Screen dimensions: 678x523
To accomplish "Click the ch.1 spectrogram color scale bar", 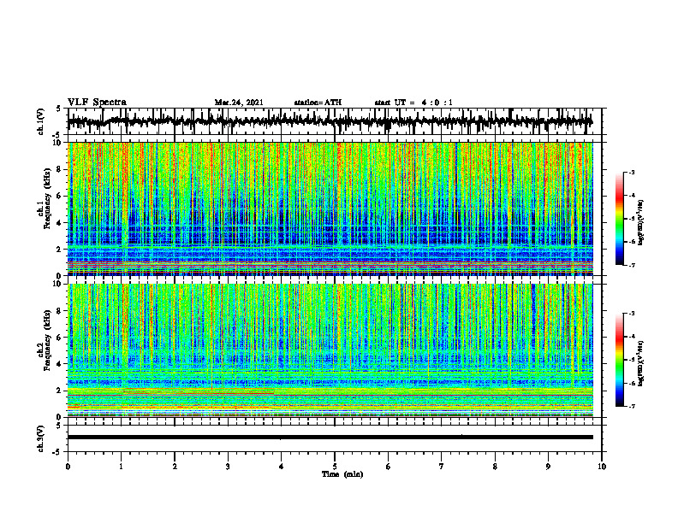I will point(619,219).
